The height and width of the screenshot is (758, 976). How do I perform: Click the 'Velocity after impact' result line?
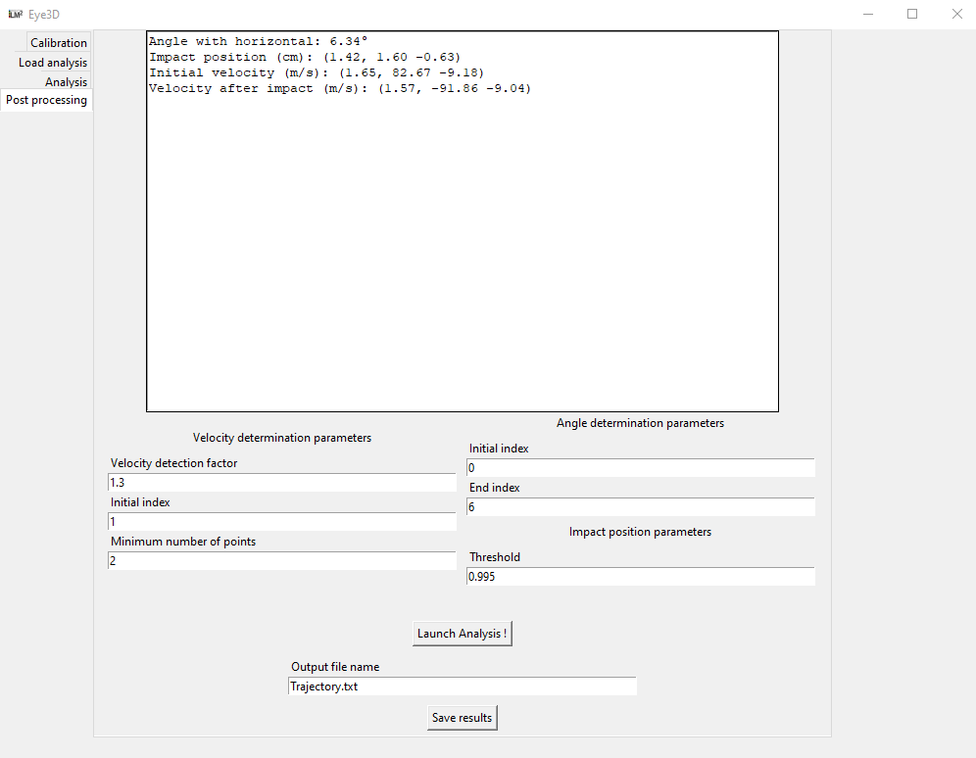pos(340,88)
